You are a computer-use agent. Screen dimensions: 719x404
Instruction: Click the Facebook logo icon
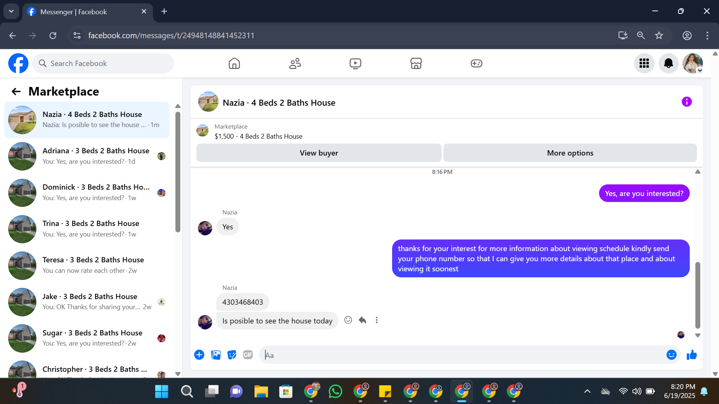[x=18, y=63]
